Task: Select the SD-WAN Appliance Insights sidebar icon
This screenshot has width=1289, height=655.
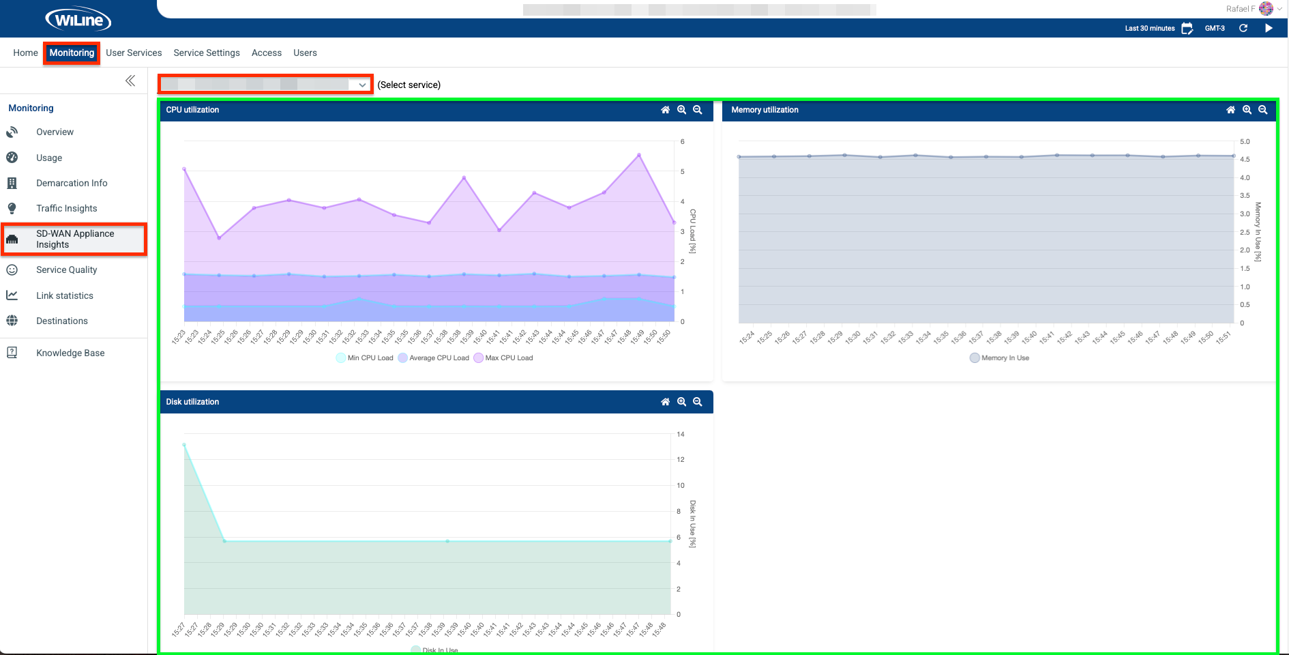Action: tap(12, 239)
